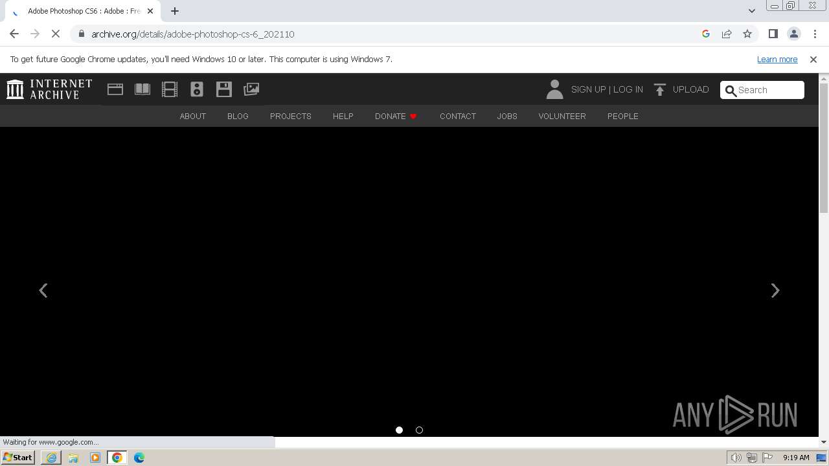Open the Audio speaker icon
The height and width of the screenshot is (466, 829).
(x=197, y=89)
